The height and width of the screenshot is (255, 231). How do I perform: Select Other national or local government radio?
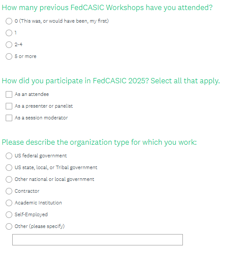pos(9,180)
